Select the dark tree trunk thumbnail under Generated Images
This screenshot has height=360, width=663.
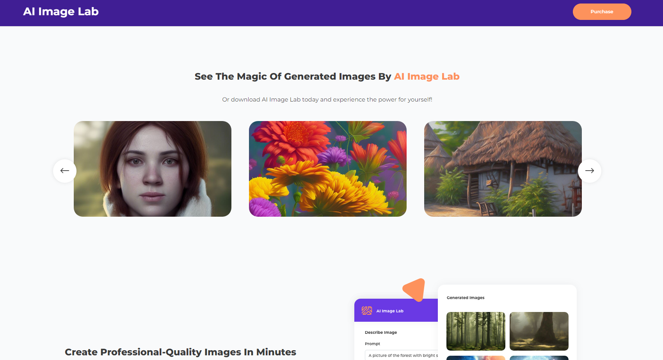point(539,331)
